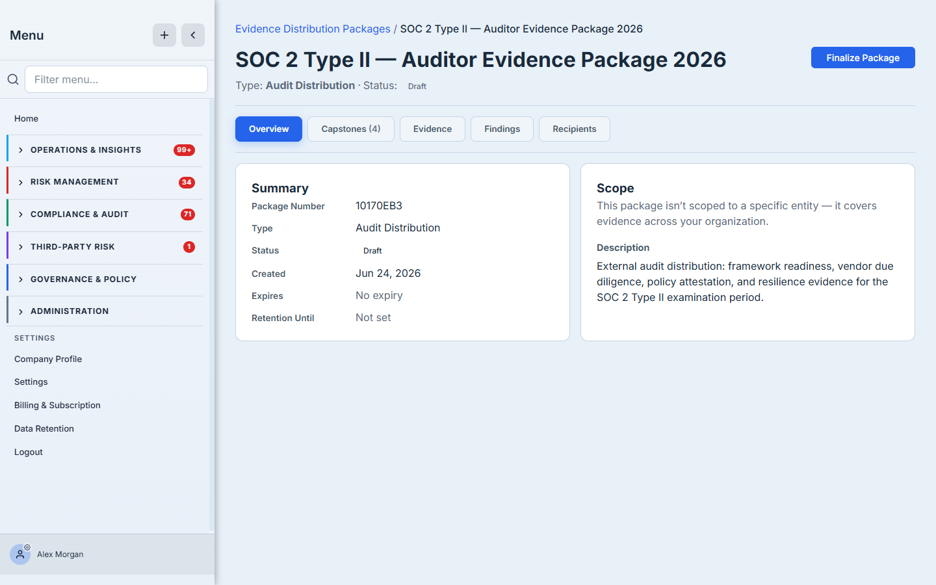Open the Settings menu link
This screenshot has height=585, width=936.
[31, 382]
